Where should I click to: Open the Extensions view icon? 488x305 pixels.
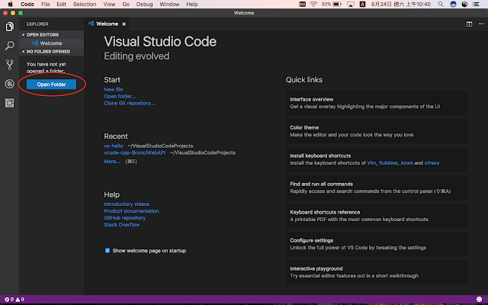(9, 102)
